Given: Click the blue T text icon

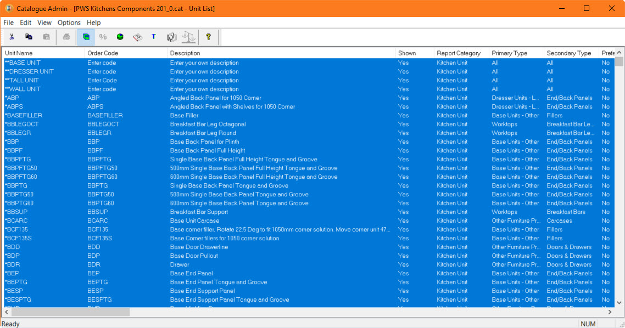Looking at the screenshot, I should click(154, 37).
